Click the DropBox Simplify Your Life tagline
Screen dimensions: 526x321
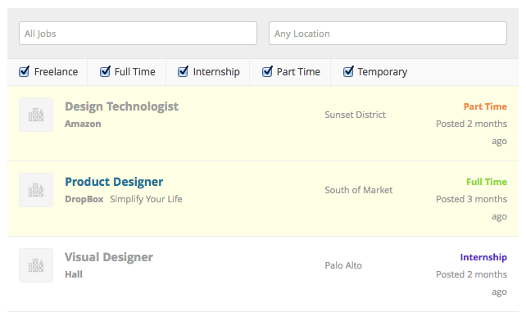click(146, 199)
